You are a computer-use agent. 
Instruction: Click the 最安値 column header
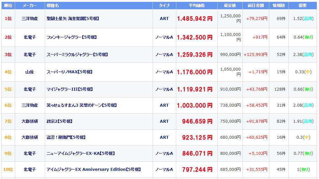[x=230, y=6]
